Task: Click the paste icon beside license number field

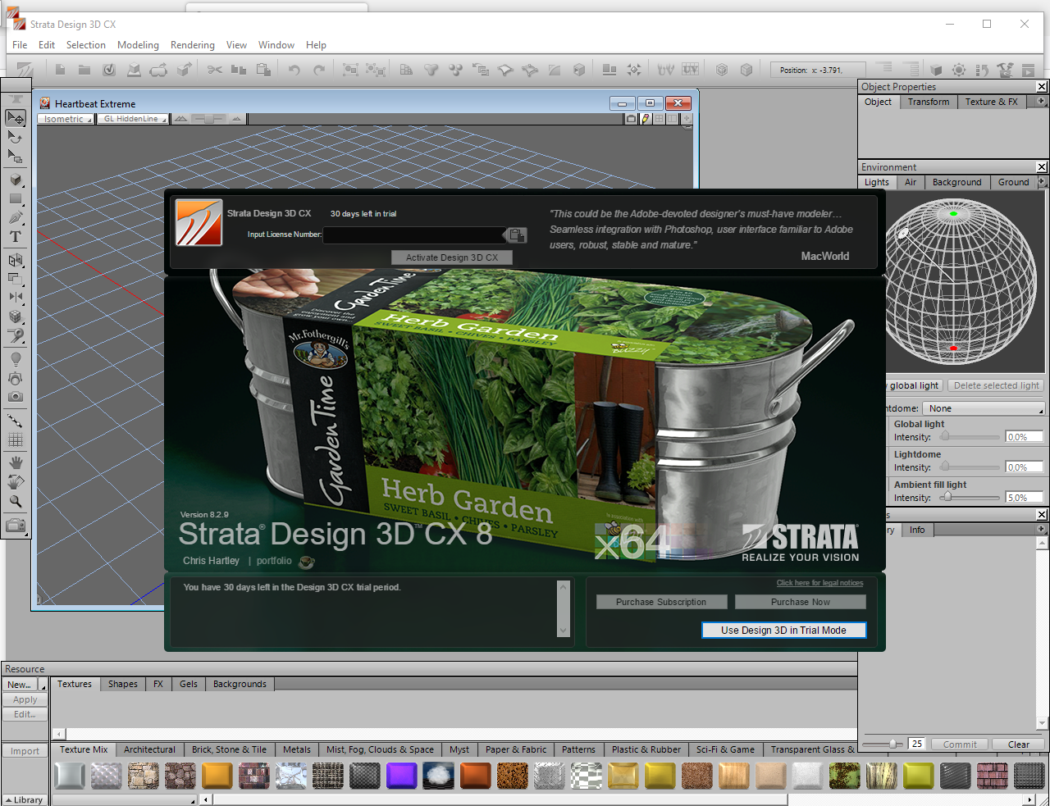Action: pyautogui.click(x=516, y=235)
